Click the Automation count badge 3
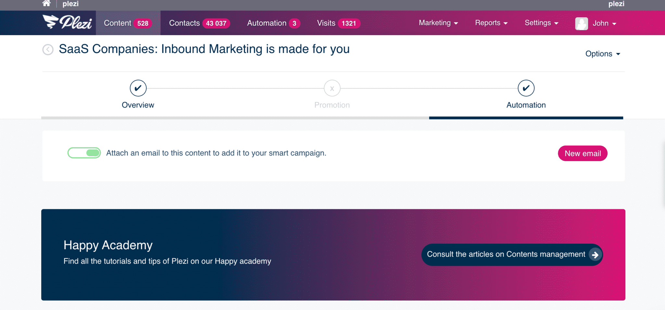665x310 pixels. (x=295, y=23)
